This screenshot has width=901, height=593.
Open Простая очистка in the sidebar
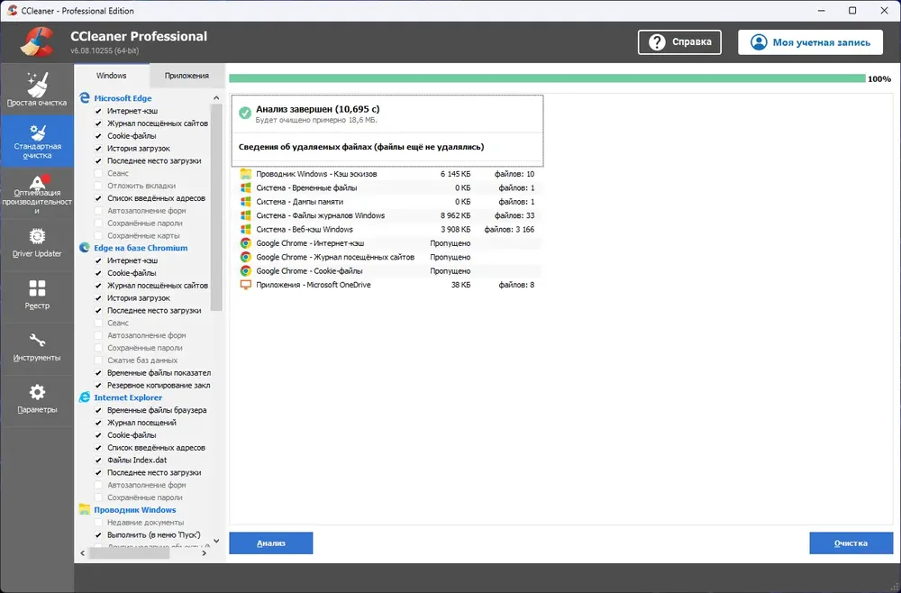[x=37, y=89]
